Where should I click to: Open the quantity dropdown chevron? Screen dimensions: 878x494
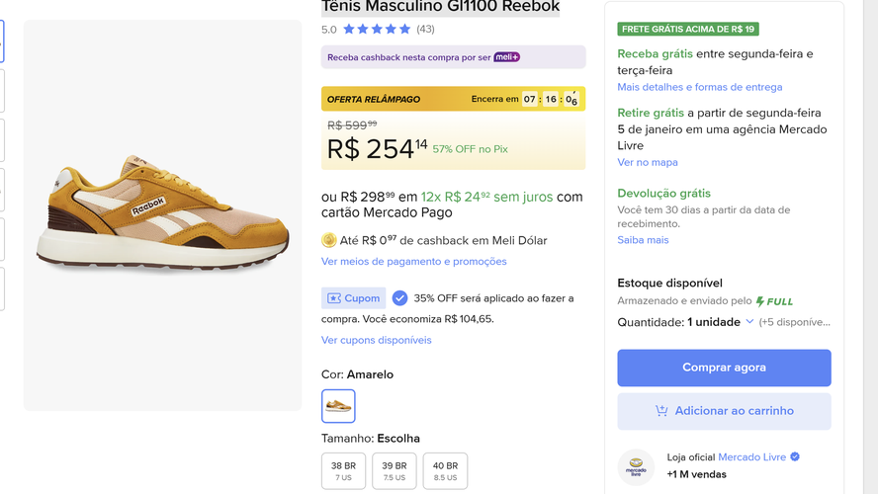pyautogui.click(x=749, y=322)
